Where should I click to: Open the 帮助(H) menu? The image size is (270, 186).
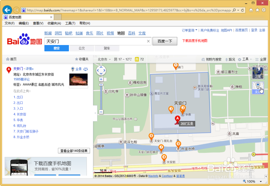click(x=85, y=23)
